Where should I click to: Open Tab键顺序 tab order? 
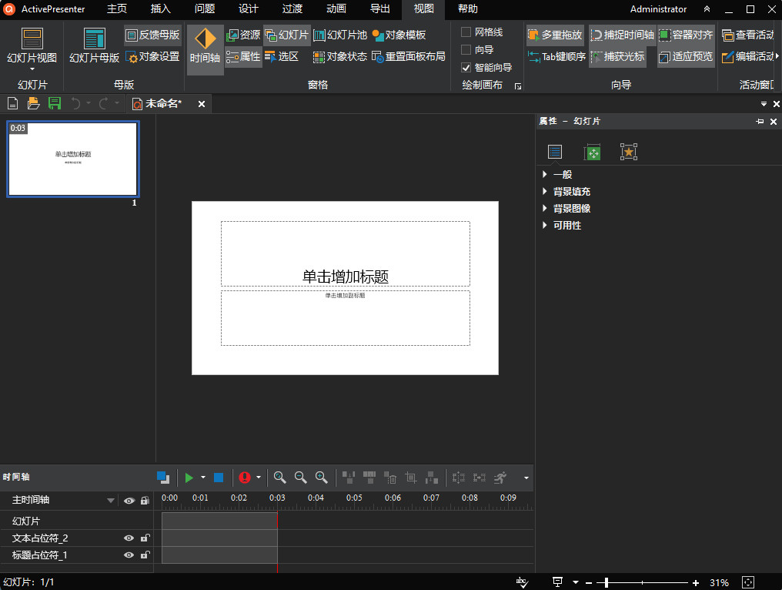(x=556, y=57)
